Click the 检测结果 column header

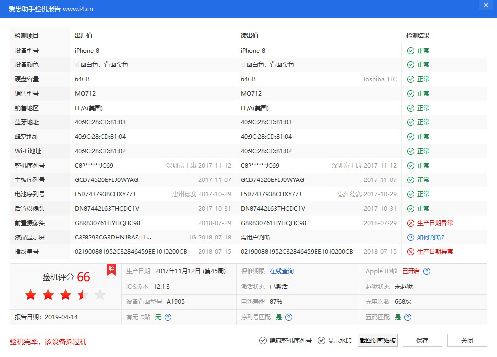tap(418, 36)
